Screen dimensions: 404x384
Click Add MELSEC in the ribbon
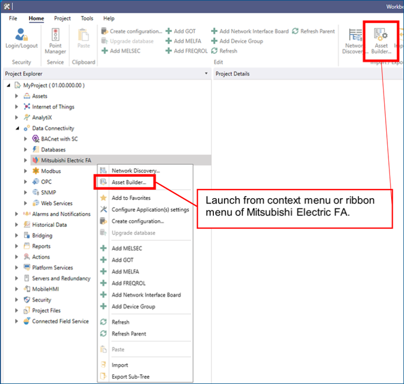click(121, 51)
